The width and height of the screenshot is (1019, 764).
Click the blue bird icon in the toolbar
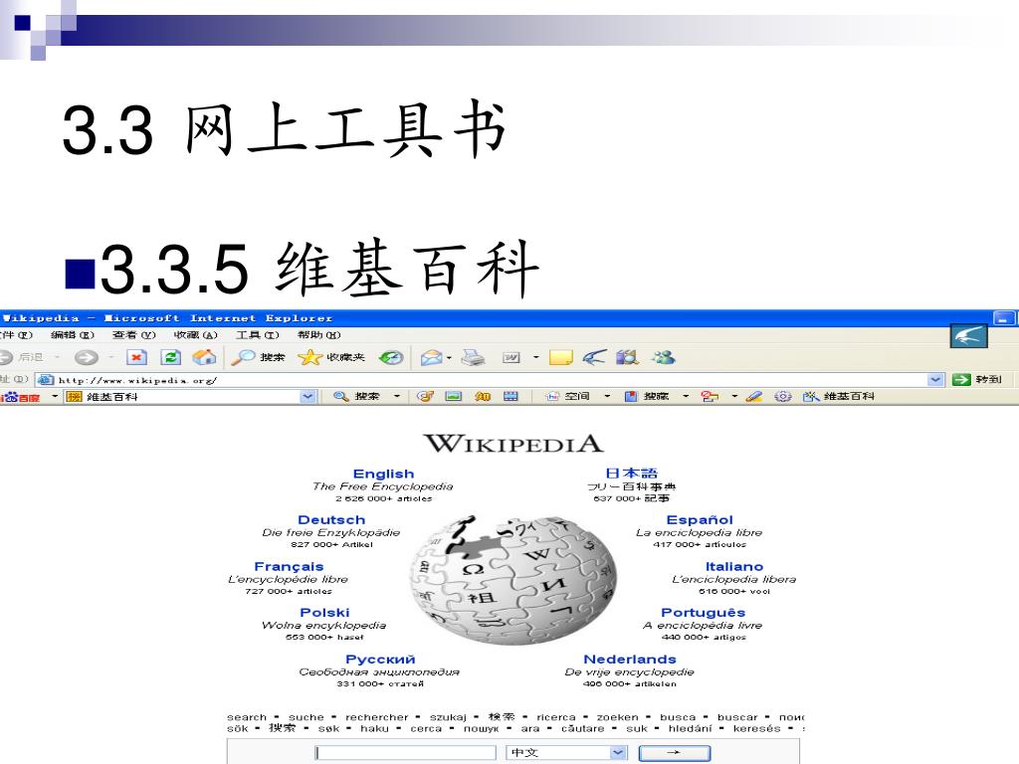pos(594,357)
